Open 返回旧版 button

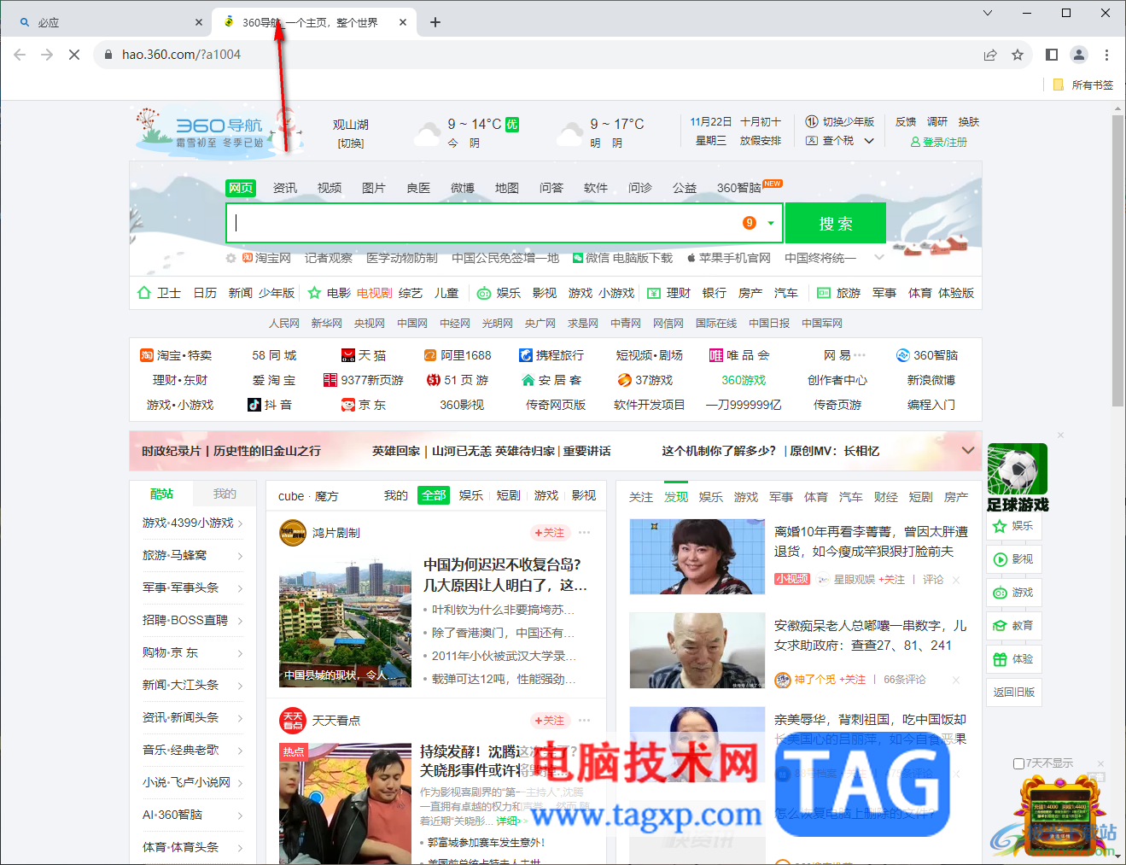(1014, 693)
